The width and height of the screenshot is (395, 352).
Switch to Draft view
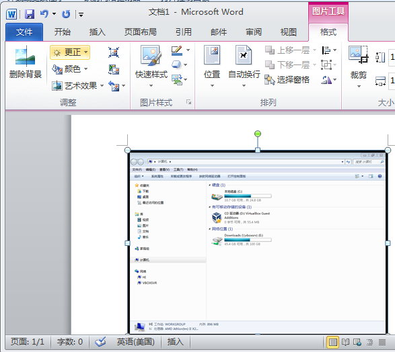pyautogui.click(x=382, y=342)
